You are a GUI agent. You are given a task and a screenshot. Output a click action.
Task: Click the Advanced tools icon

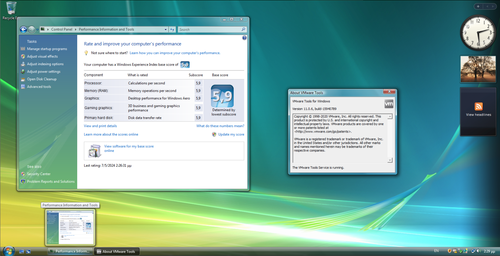pos(23,87)
